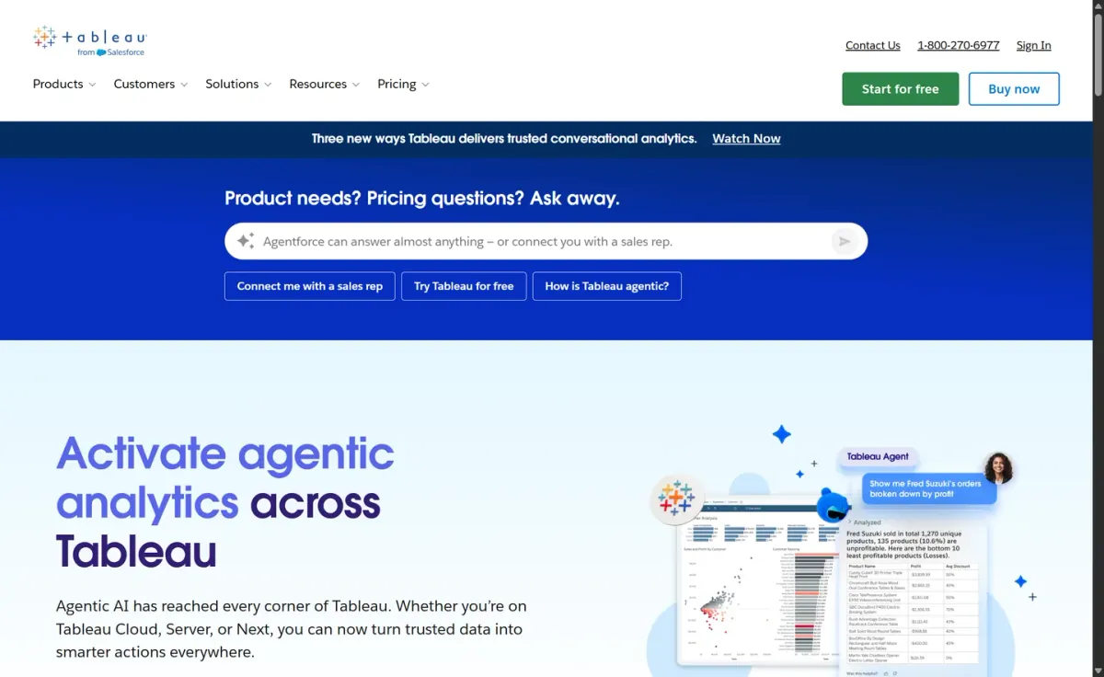This screenshot has height=677, width=1104.
Task: Expand the Pricing chevron arrow
Action: click(425, 85)
